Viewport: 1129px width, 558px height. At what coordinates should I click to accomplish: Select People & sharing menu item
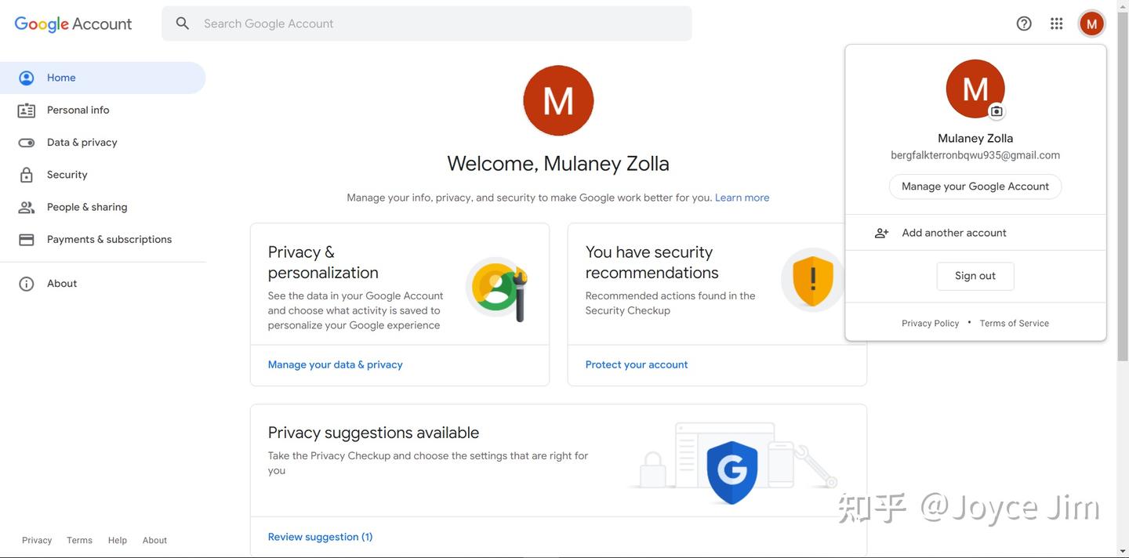pos(86,207)
